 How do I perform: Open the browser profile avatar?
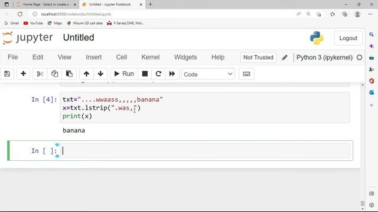coord(357,14)
